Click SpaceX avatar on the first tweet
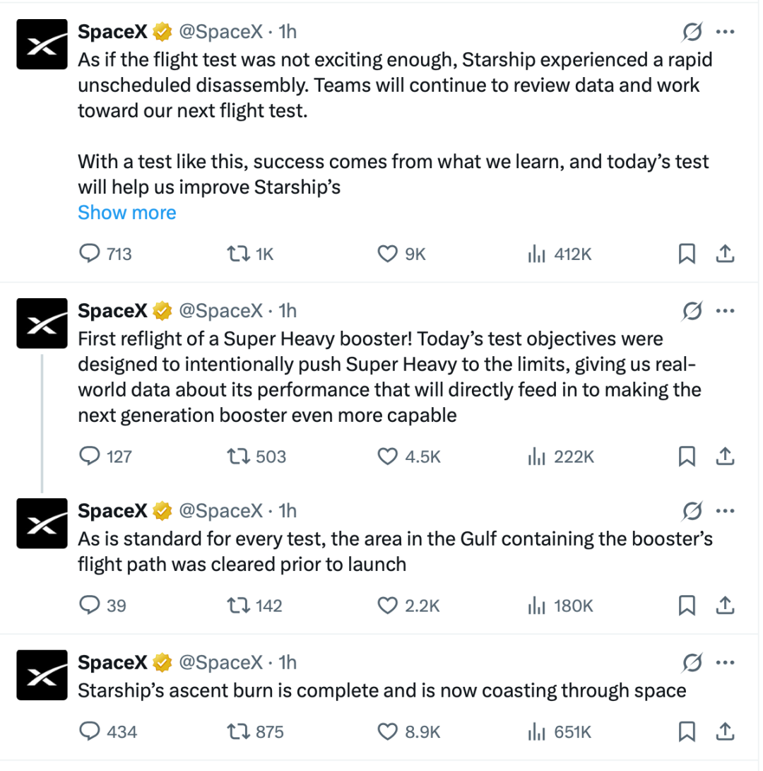This screenshot has width=763, height=771. click(x=42, y=45)
